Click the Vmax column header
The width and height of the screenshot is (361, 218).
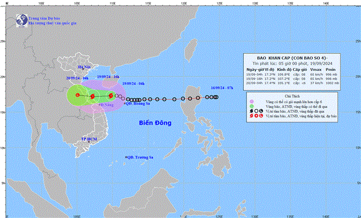click(x=316, y=69)
